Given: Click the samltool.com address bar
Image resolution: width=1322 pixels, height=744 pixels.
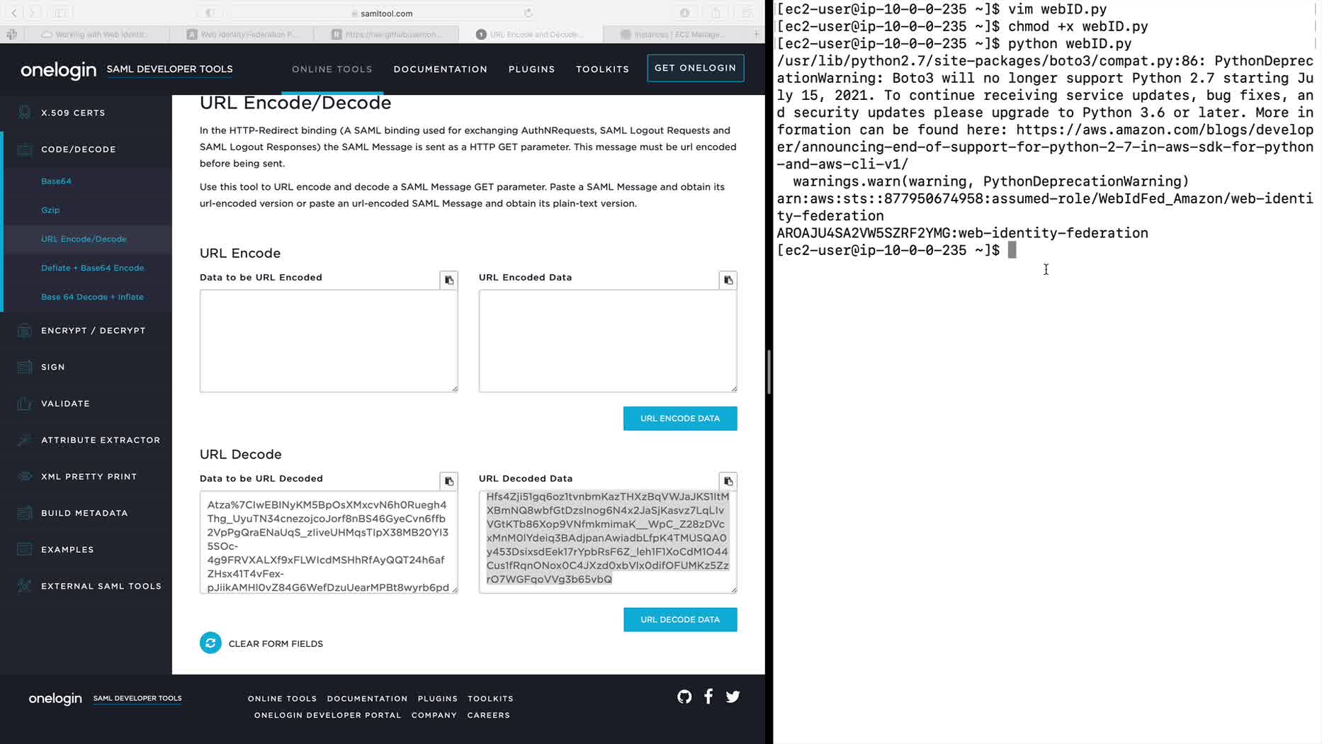Looking at the screenshot, I should coord(383,13).
